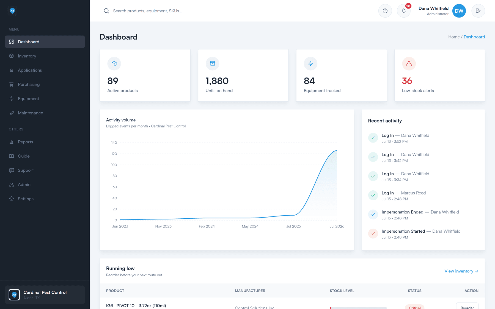The height and width of the screenshot is (309, 495).
Task: Click the red check icon for Impersonation Started
Action: [373, 234]
